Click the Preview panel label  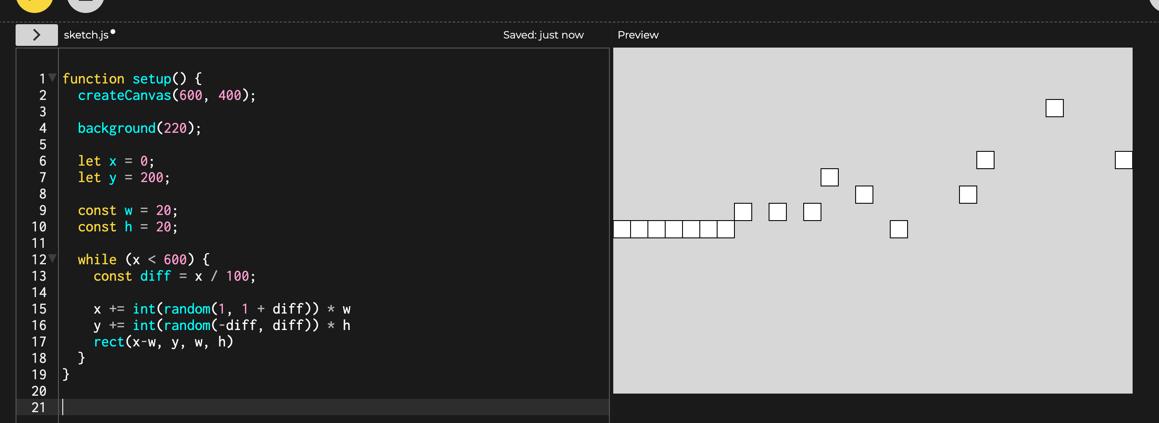[637, 35]
